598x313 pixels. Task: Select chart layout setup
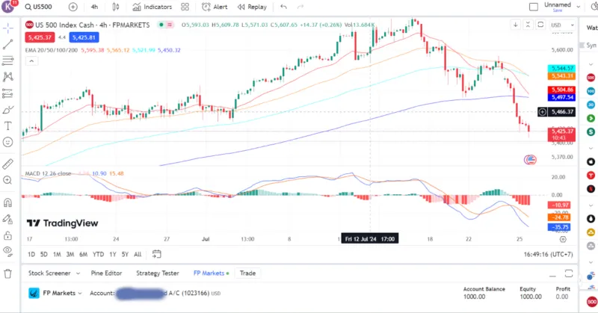(534, 7)
